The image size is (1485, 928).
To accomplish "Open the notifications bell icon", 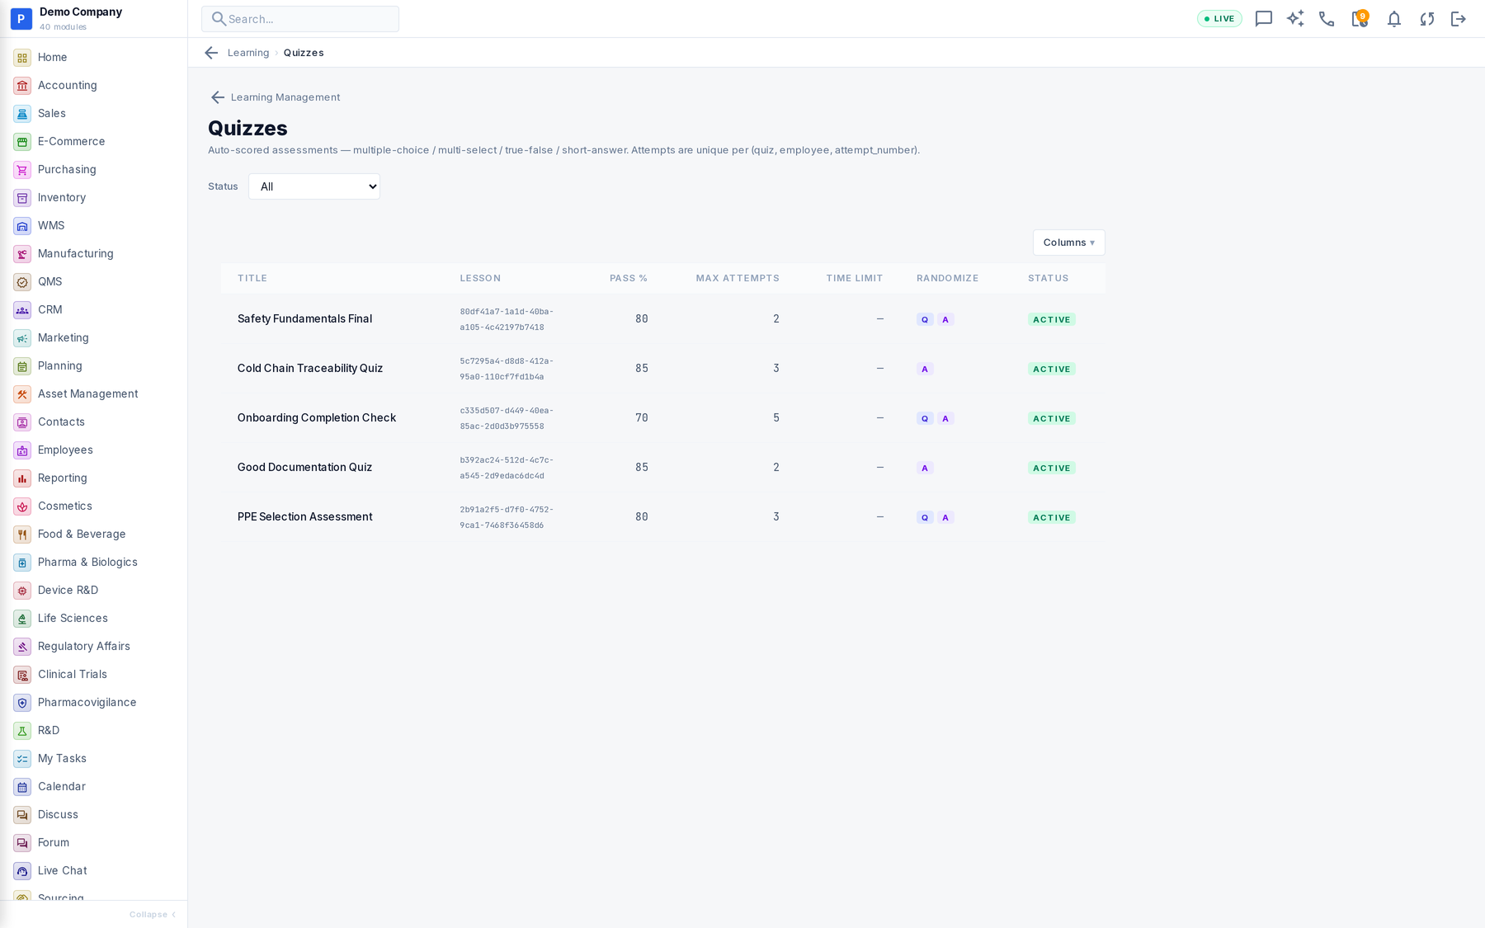I will pyautogui.click(x=1393, y=19).
